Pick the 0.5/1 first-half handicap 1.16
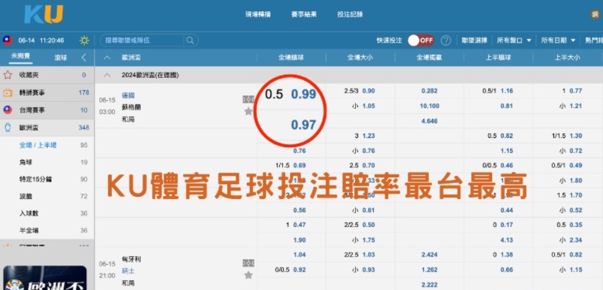Screen dimensions: 603x290 [506, 91]
